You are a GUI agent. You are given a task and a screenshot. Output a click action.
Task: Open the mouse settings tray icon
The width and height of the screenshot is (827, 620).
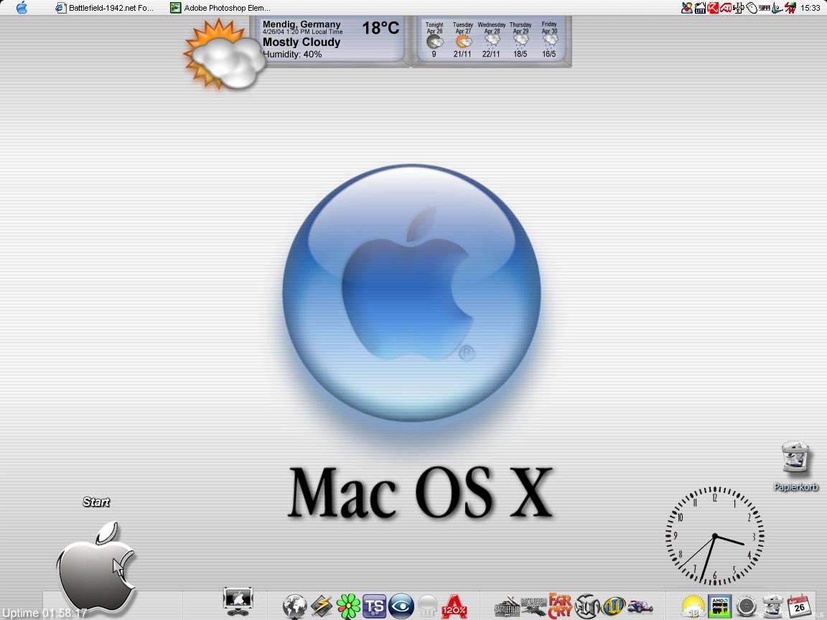coord(752,8)
